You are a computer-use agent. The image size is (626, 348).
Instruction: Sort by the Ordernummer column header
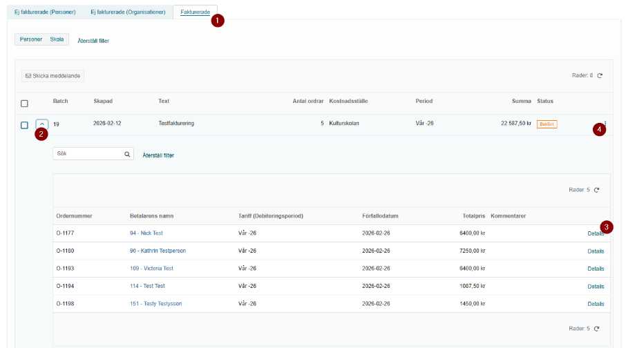tap(74, 216)
